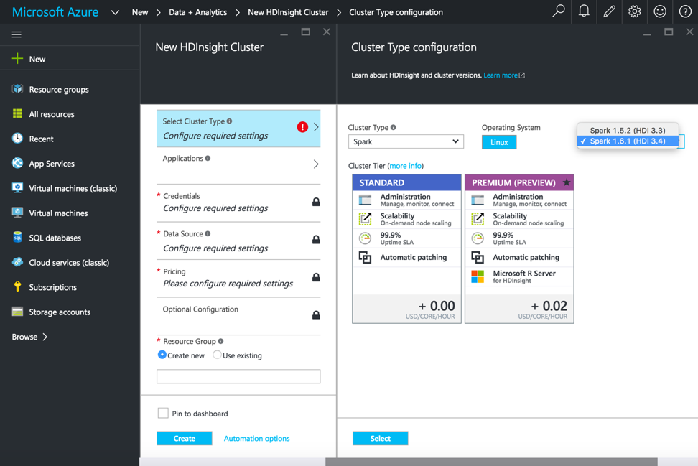Click the Resource groups cube icon

(x=17, y=89)
